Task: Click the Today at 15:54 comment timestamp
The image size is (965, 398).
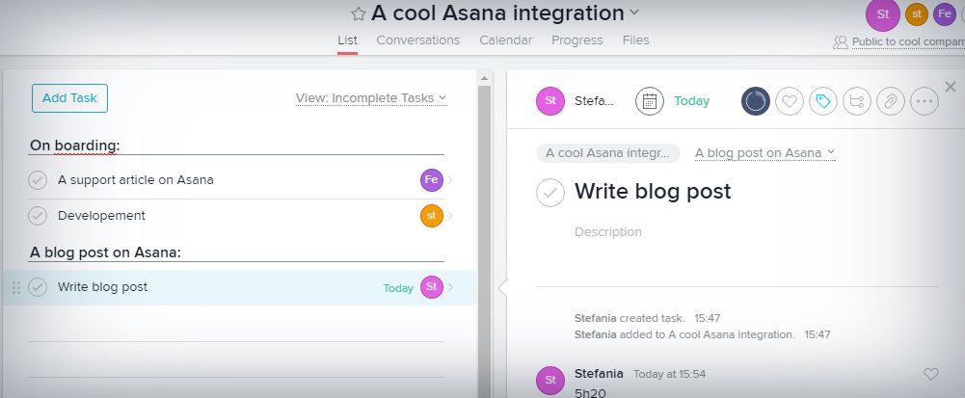Action: click(670, 374)
